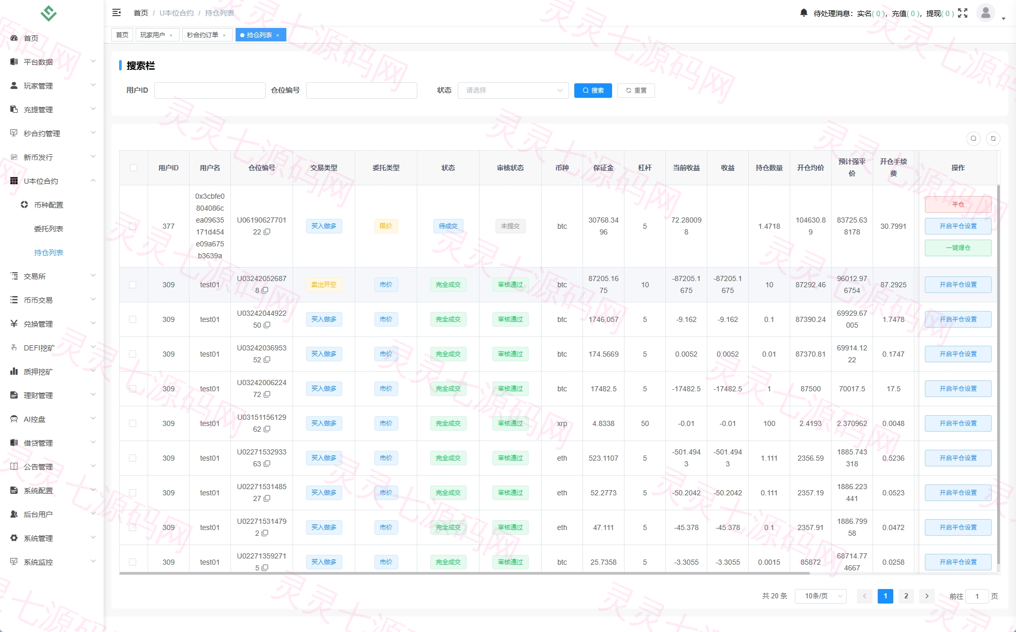
Task: Go to next page arrow in pagination
Action: click(x=927, y=596)
